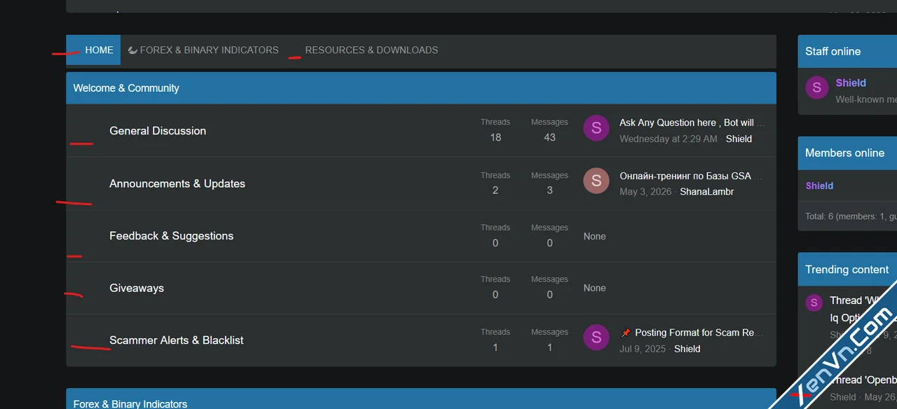This screenshot has width=897, height=409.
Task: Click Shield username under Scammer Alerts post
Action: pyautogui.click(x=687, y=349)
